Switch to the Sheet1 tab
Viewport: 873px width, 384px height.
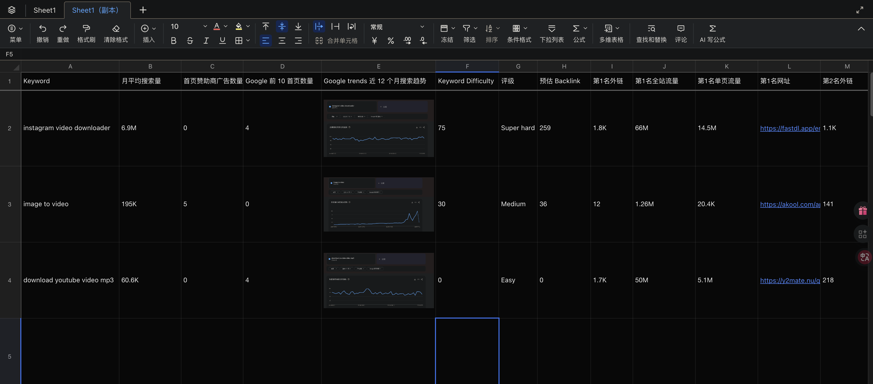(44, 10)
